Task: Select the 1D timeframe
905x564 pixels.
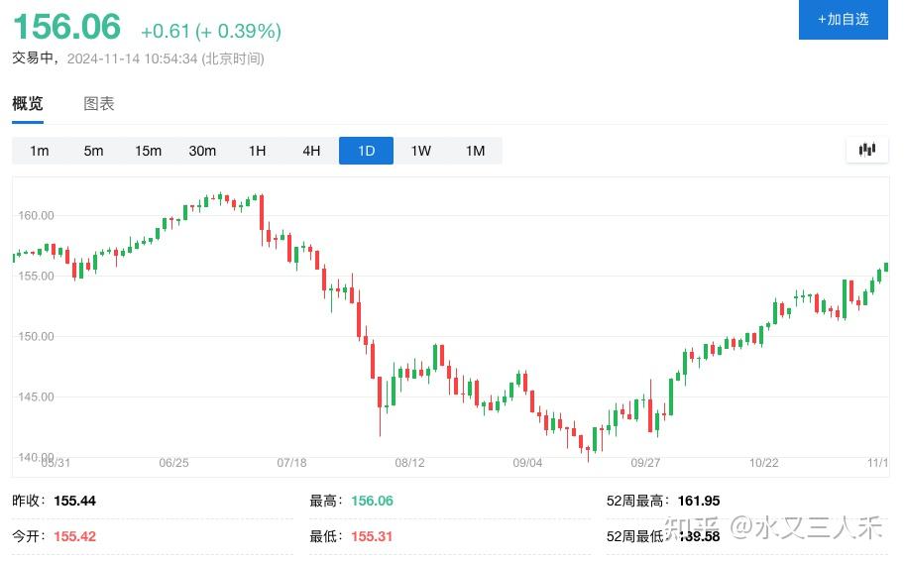Action: [x=366, y=151]
